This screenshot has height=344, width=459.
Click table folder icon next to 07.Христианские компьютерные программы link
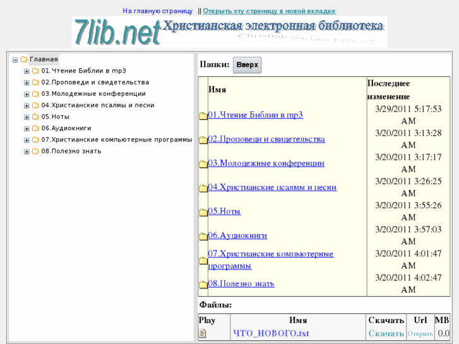coord(203,261)
